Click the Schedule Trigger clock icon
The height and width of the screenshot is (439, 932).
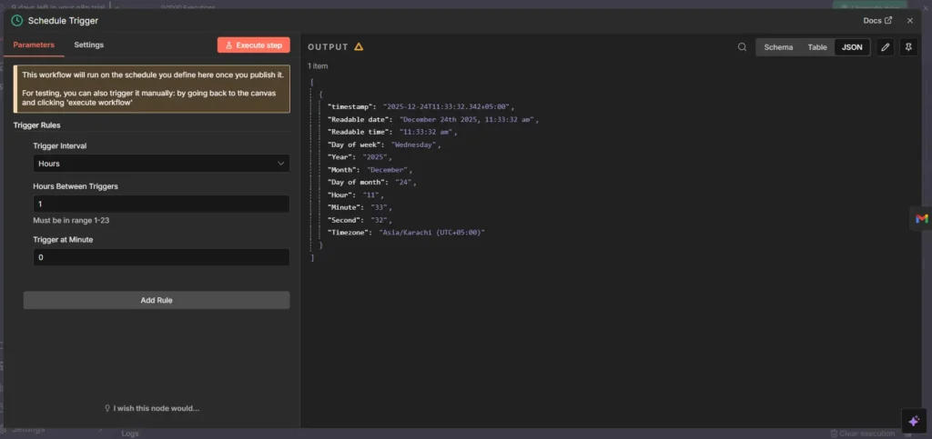click(x=17, y=21)
